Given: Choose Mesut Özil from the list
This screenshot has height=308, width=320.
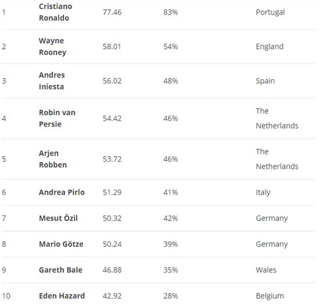Looking at the screenshot, I should pos(58,218).
